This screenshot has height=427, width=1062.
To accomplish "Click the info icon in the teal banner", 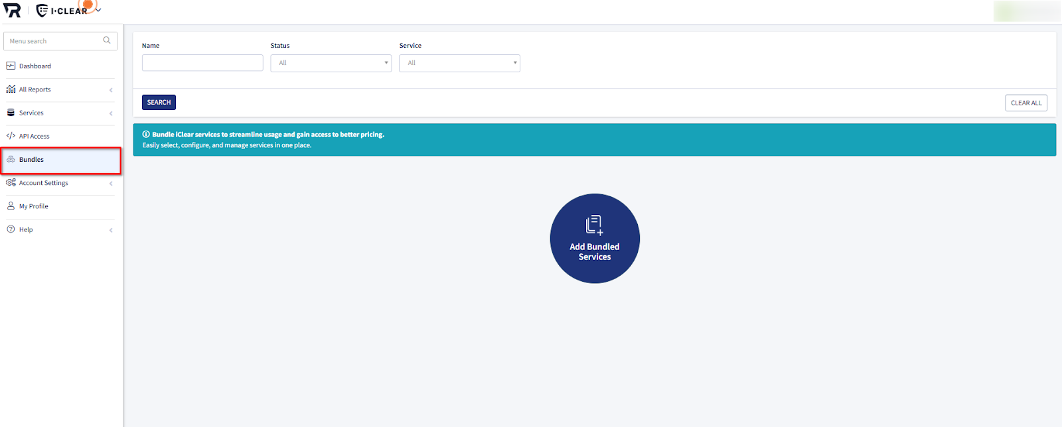I will tap(146, 134).
